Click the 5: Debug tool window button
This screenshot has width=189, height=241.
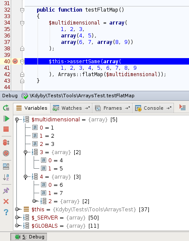pos(28,237)
